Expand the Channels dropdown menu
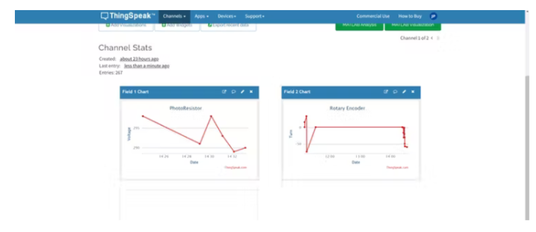This screenshot has height=232, width=536. tap(174, 17)
